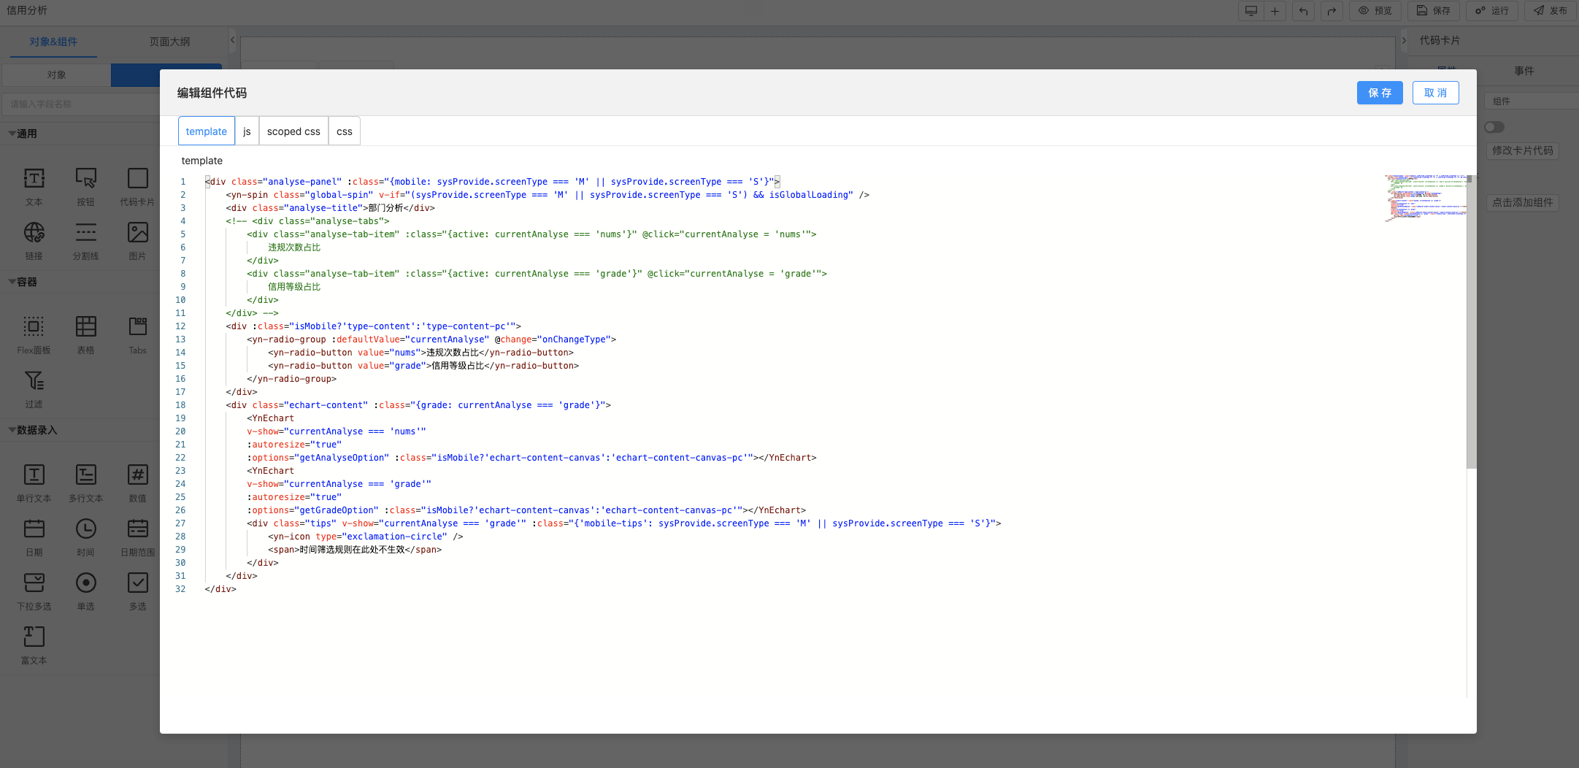Viewport: 1579px width, 768px height.
Task: Click the code editor vertical scrollbar
Action: click(x=1472, y=322)
